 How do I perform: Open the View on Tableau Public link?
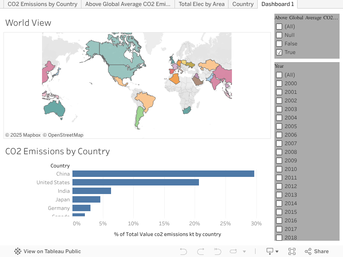tap(52, 251)
